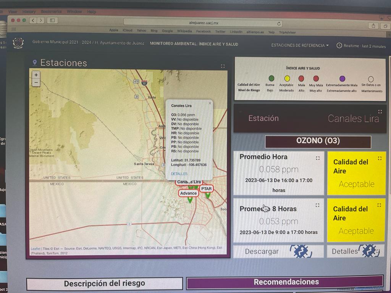Click the Detalles widget button
391x293 pixels.
tap(345, 251)
